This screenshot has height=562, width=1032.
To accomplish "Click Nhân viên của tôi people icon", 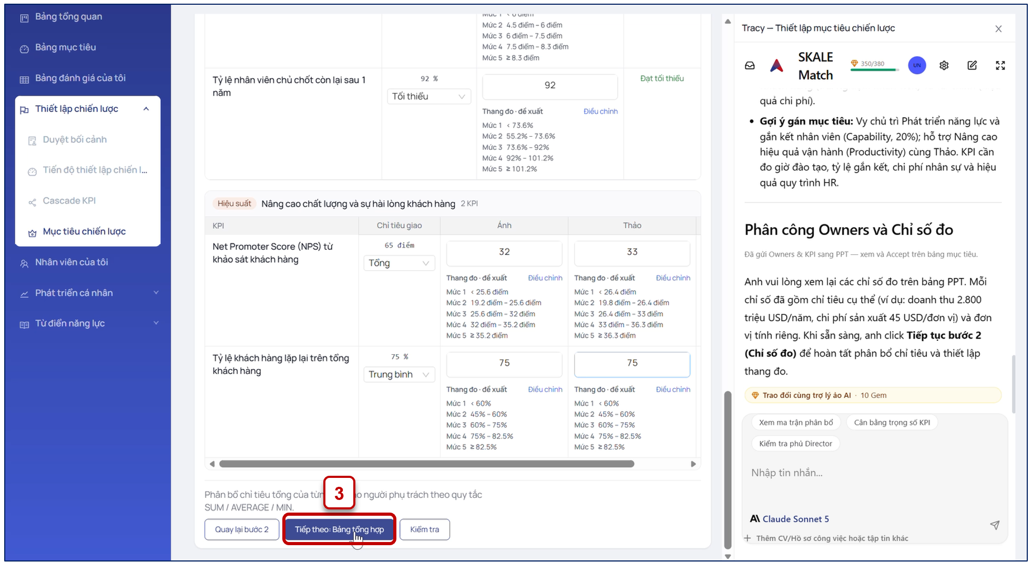I will coord(24,264).
